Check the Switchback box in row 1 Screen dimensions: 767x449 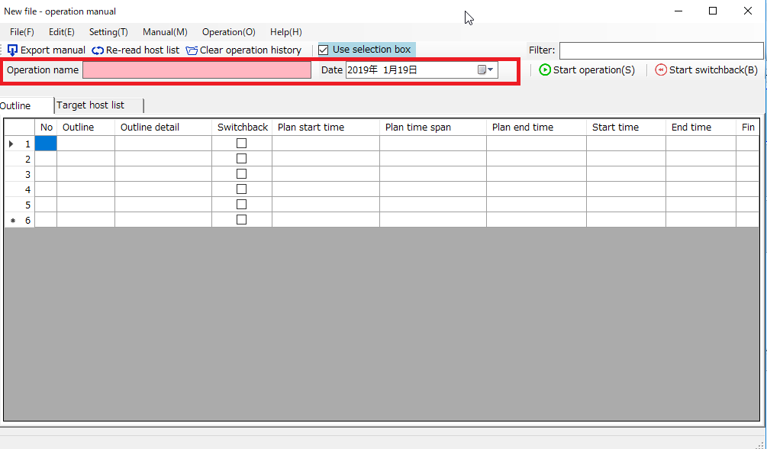(241, 144)
